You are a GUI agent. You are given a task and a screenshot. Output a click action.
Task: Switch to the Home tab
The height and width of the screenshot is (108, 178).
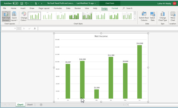point(14,8)
